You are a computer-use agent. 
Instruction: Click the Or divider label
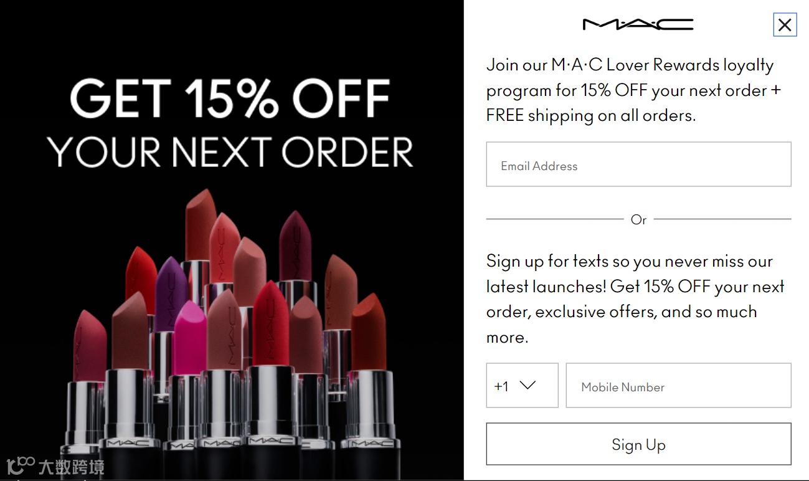tap(638, 219)
